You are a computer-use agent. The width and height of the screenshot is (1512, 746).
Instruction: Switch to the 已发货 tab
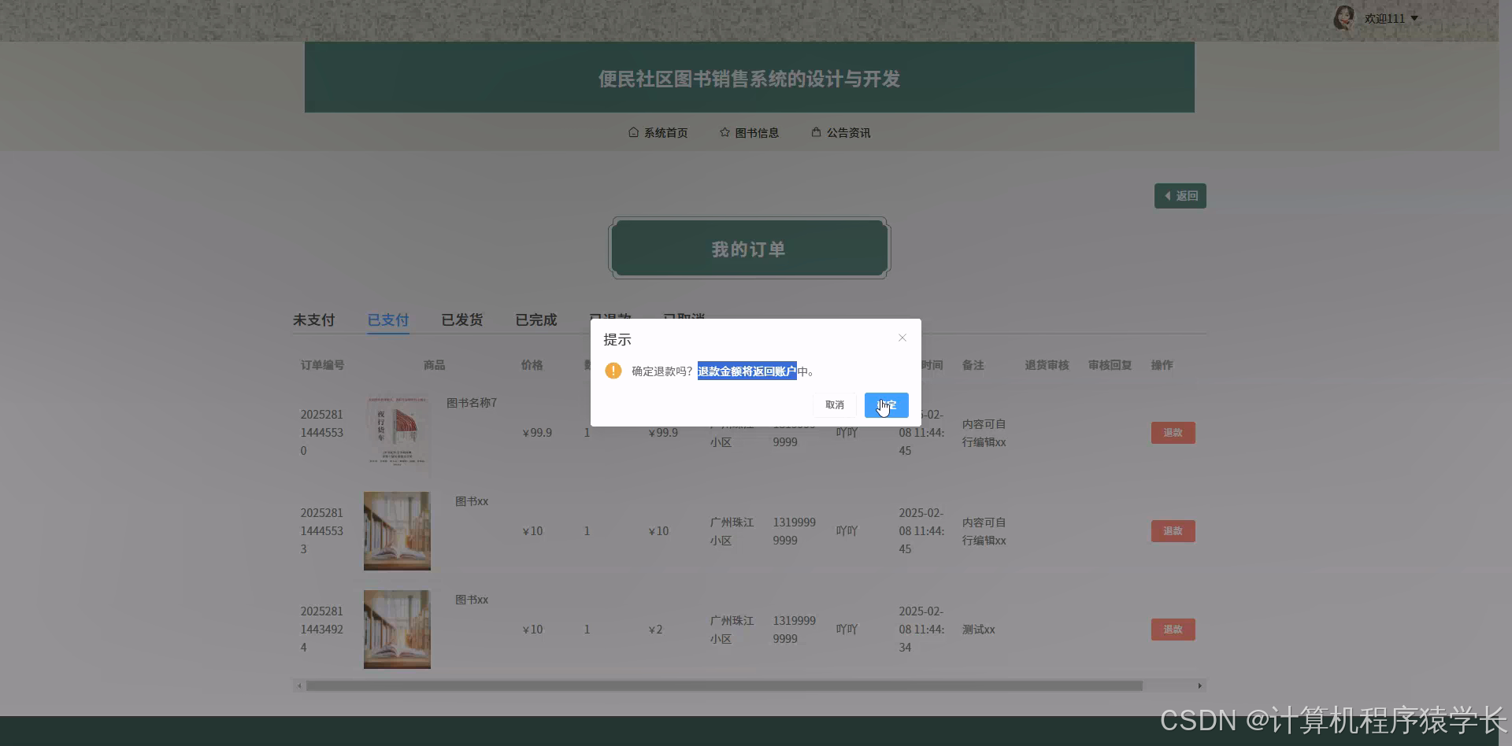coord(462,319)
